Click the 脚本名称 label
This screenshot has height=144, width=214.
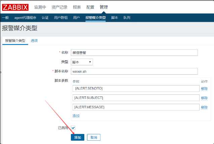pyautogui.click(x=61, y=71)
